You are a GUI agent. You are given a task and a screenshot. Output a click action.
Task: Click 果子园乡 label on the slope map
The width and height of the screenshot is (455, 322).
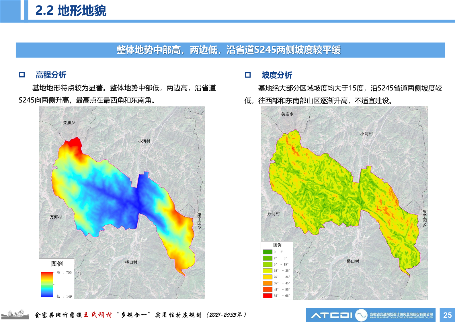click(x=425, y=218)
